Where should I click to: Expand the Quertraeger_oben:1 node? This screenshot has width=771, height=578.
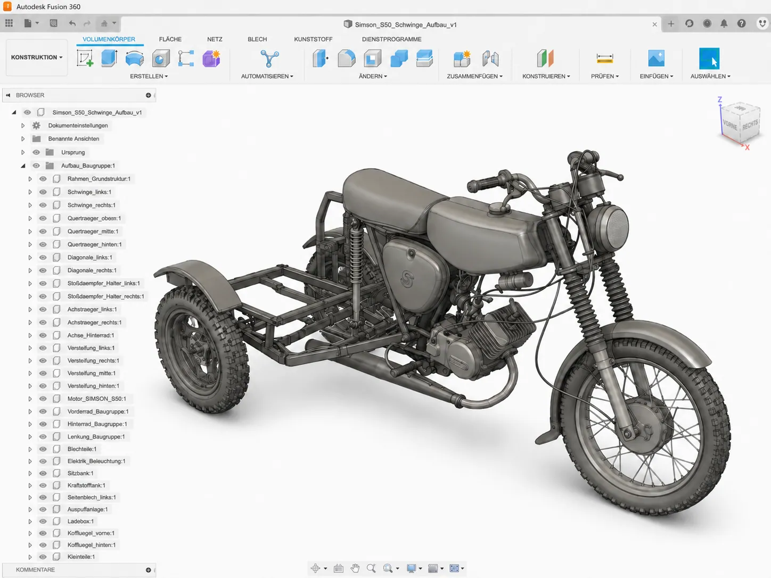(30, 218)
